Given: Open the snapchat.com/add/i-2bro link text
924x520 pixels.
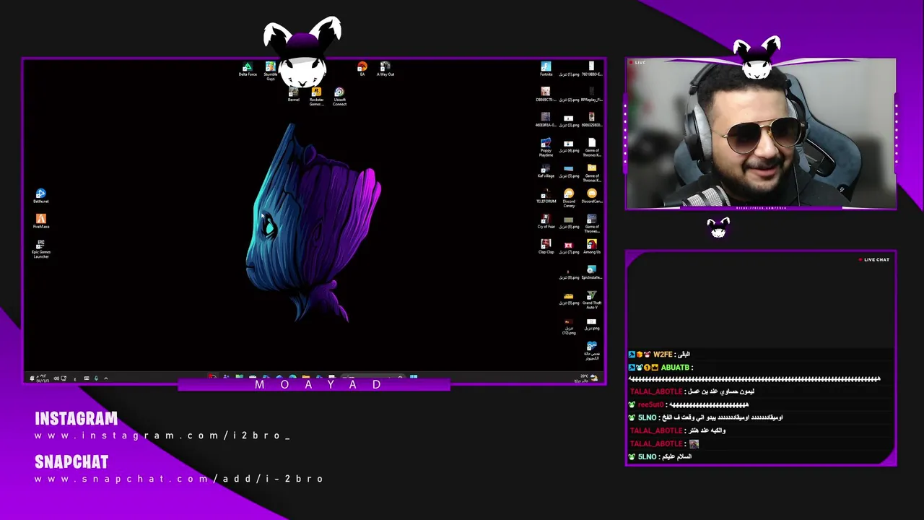Looking at the screenshot, I should [179, 479].
